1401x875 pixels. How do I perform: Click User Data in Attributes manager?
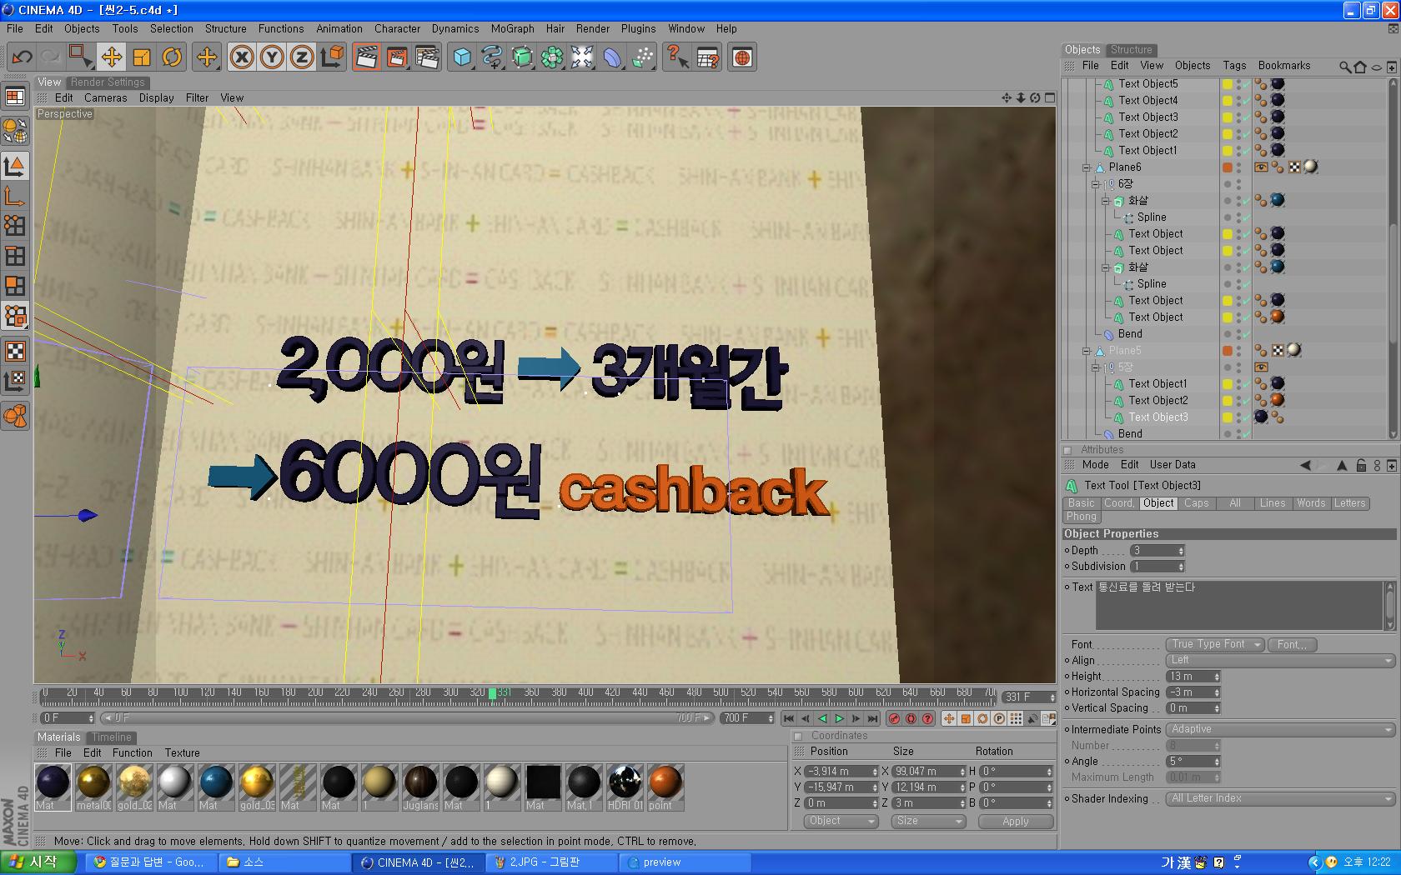point(1172,465)
